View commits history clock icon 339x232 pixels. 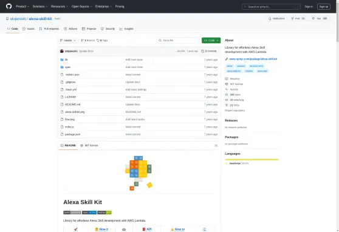coord(202,51)
